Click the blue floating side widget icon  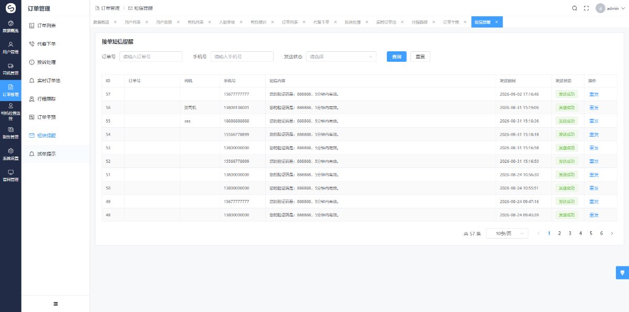coord(622,273)
